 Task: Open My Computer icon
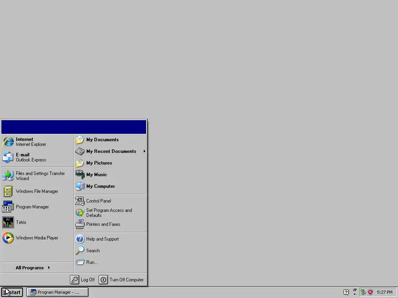click(80, 186)
